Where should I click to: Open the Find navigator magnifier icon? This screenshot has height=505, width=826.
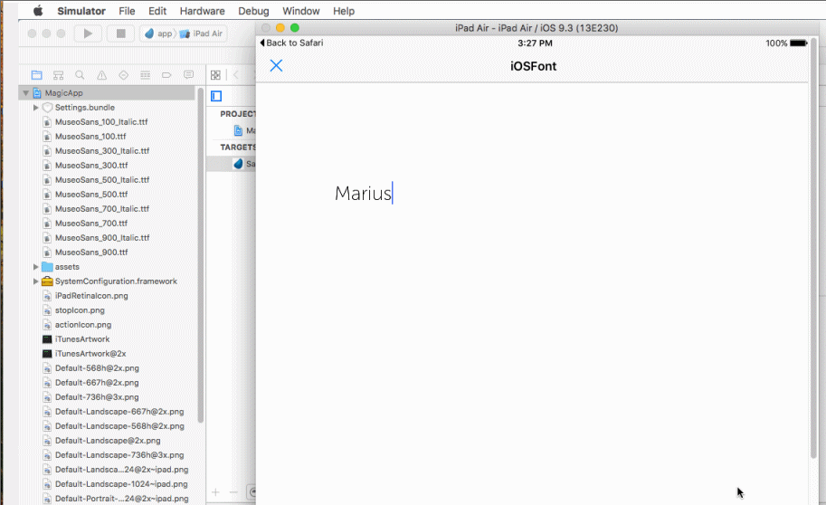pos(81,74)
